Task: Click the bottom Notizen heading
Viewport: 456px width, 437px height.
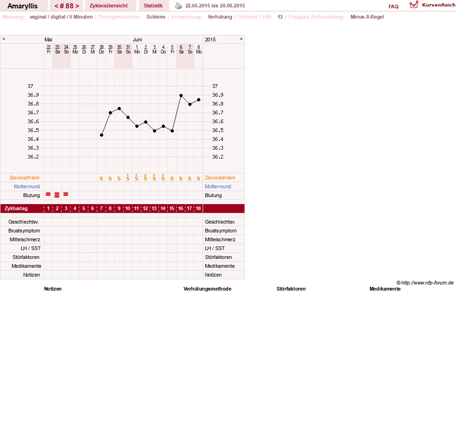Action: (x=53, y=289)
